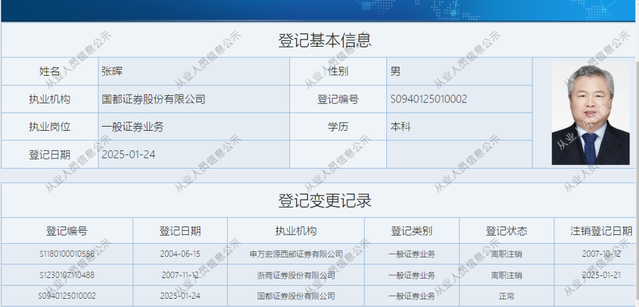Select the name value 张晖
The height and width of the screenshot is (307, 639).
coord(112,71)
